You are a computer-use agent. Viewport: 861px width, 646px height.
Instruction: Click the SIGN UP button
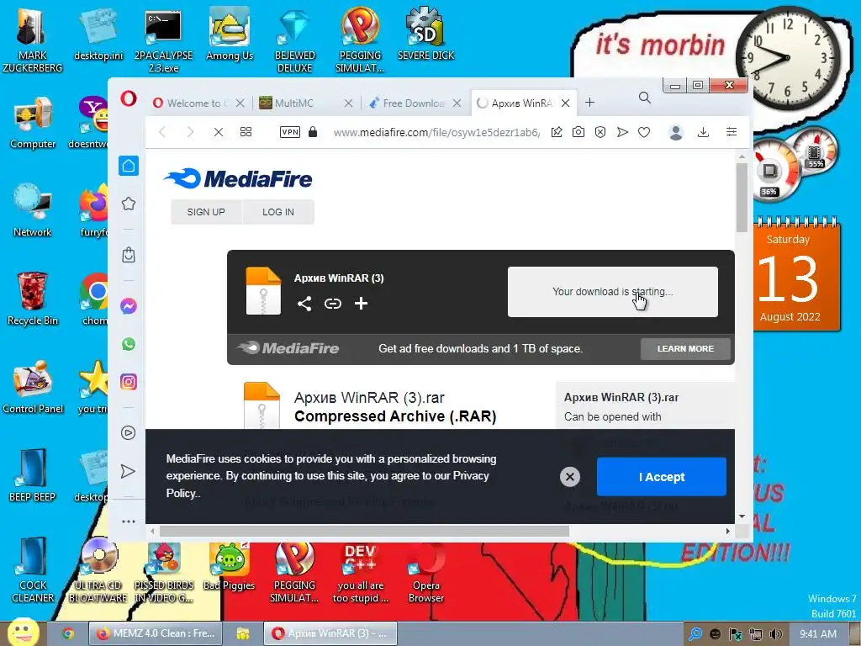coord(206,212)
